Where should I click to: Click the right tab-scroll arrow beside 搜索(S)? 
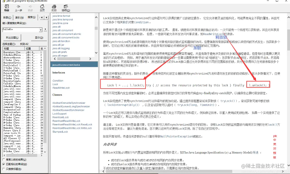point(46,18)
